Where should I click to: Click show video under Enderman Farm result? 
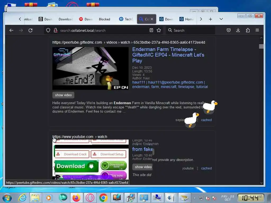(x=63, y=95)
